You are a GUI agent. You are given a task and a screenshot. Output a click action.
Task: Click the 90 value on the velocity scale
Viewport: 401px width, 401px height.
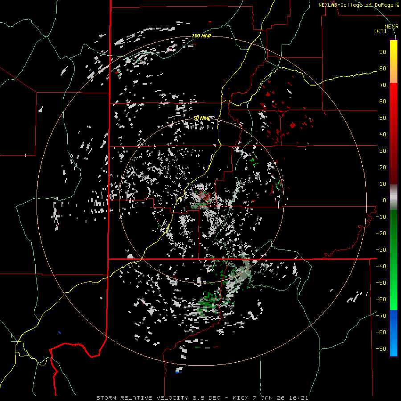pos(383,52)
